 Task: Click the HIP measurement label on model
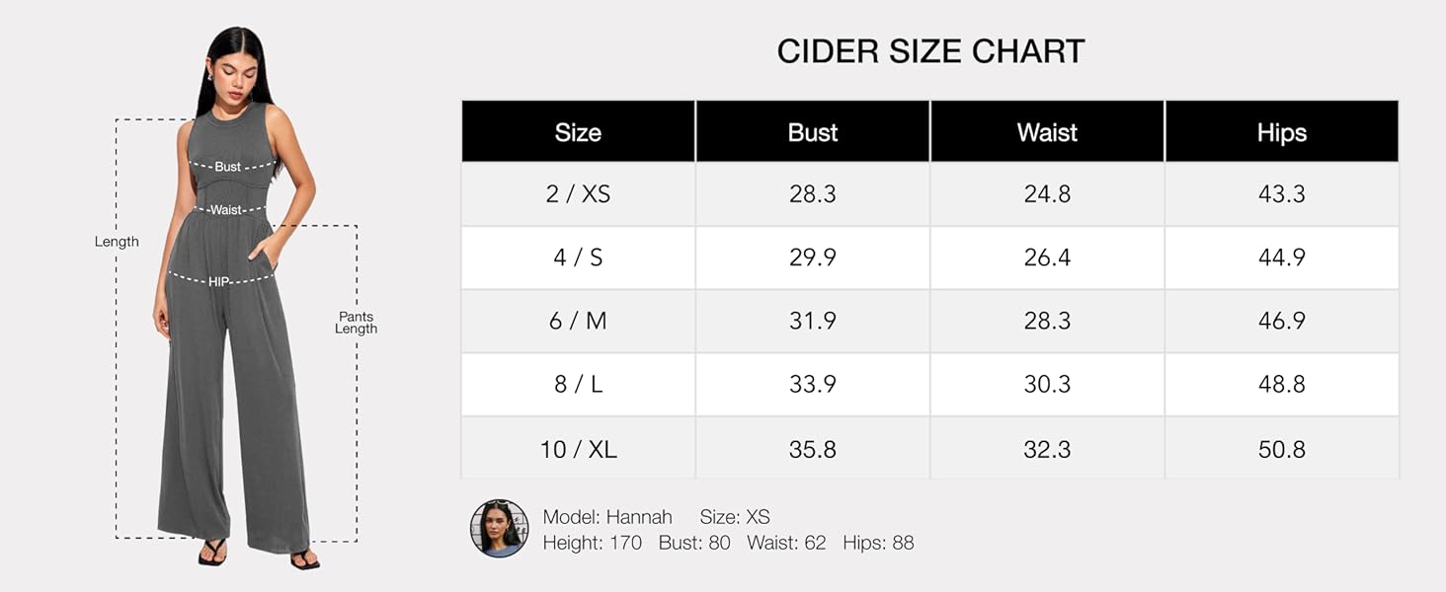(x=219, y=282)
